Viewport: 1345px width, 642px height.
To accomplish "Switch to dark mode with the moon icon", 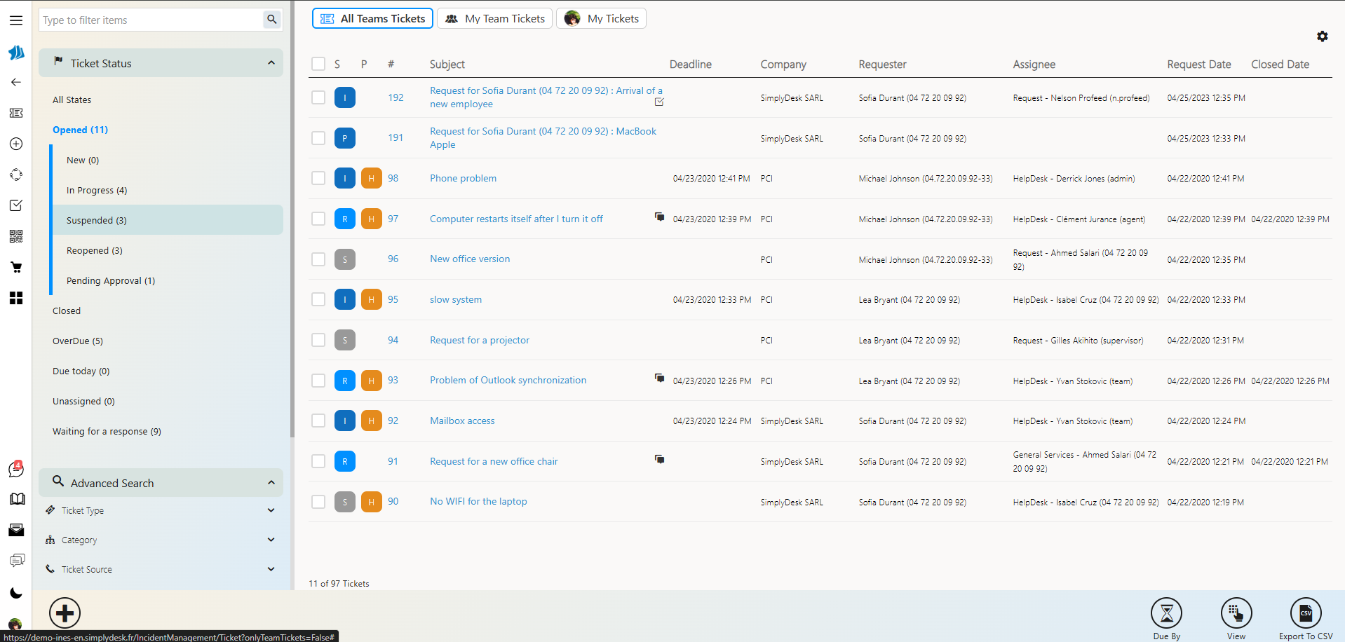I will [15, 592].
